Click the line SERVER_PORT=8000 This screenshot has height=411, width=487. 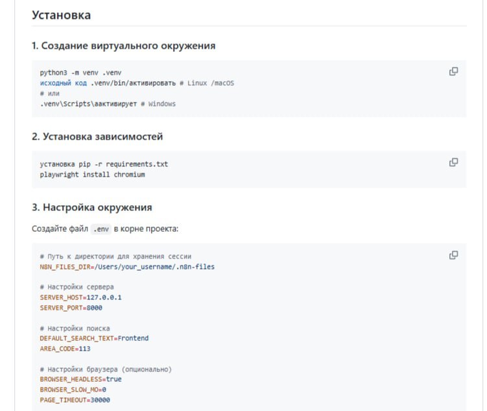pyautogui.click(x=71, y=308)
